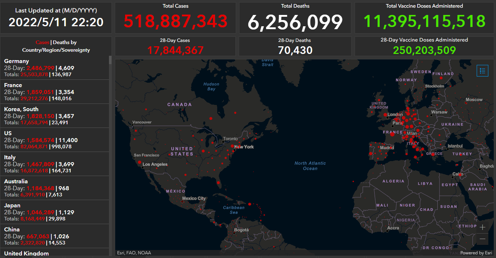Click the Mexico City marker on the map
This screenshot has height=258, width=496.
pyautogui.click(x=182, y=201)
